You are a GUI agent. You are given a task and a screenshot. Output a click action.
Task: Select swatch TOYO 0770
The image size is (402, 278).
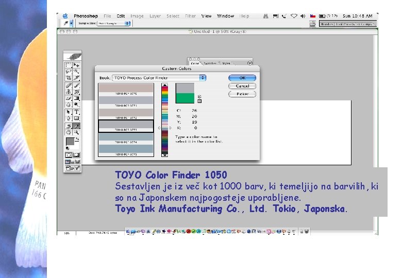point(126,90)
